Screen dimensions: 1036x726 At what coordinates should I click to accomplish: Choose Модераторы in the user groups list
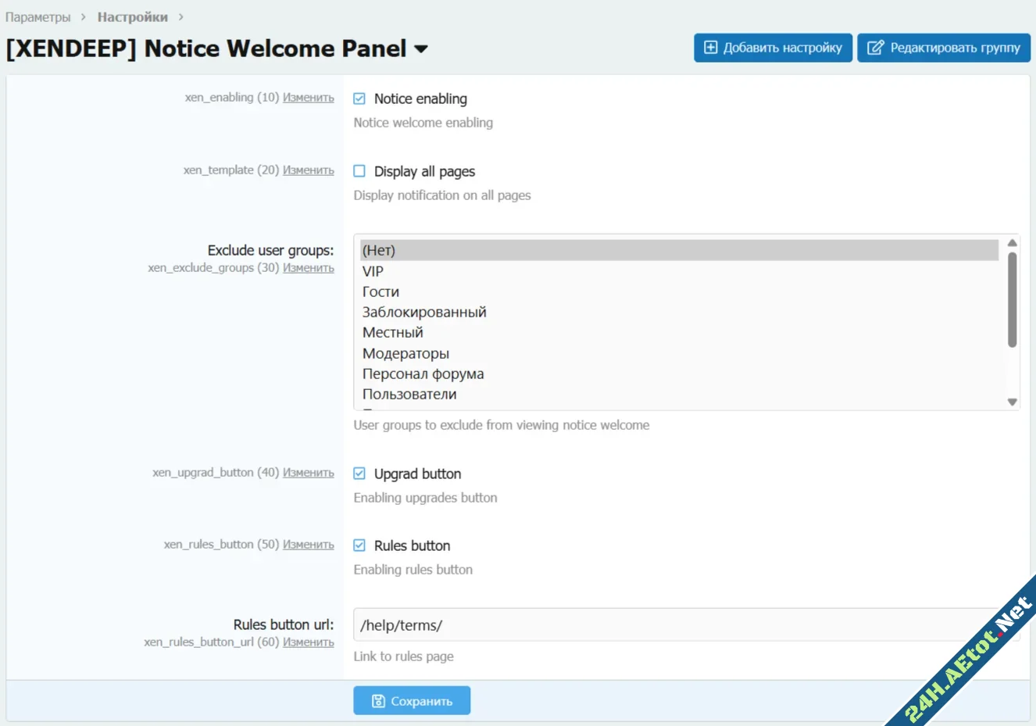click(405, 353)
